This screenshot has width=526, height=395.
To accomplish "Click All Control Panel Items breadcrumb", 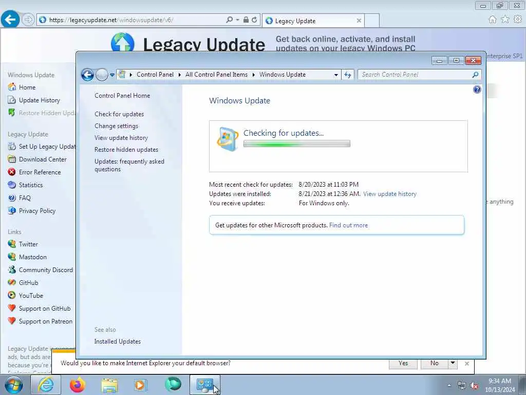I will point(216,75).
